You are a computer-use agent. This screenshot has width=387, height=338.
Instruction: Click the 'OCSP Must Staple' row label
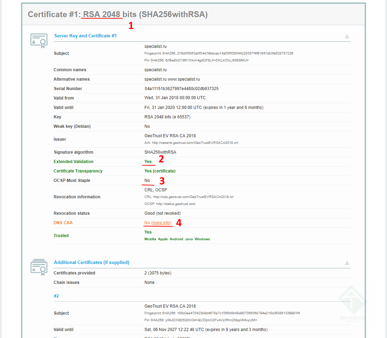pyautogui.click(x=72, y=181)
